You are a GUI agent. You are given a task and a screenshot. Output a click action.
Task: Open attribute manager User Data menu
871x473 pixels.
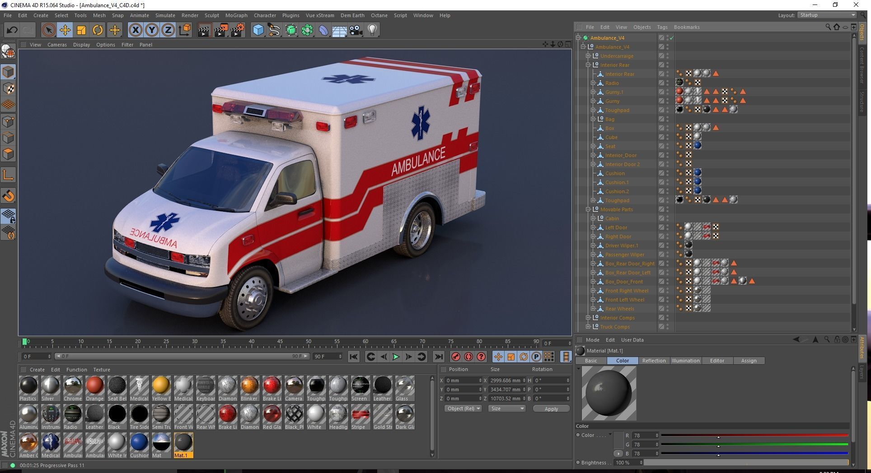coord(632,340)
